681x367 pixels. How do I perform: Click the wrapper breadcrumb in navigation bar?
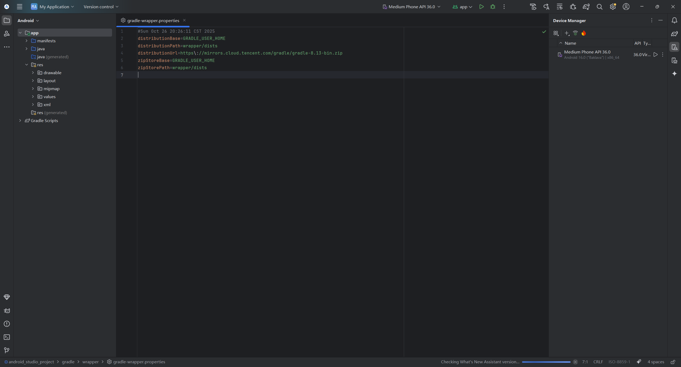click(x=90, y=362)
